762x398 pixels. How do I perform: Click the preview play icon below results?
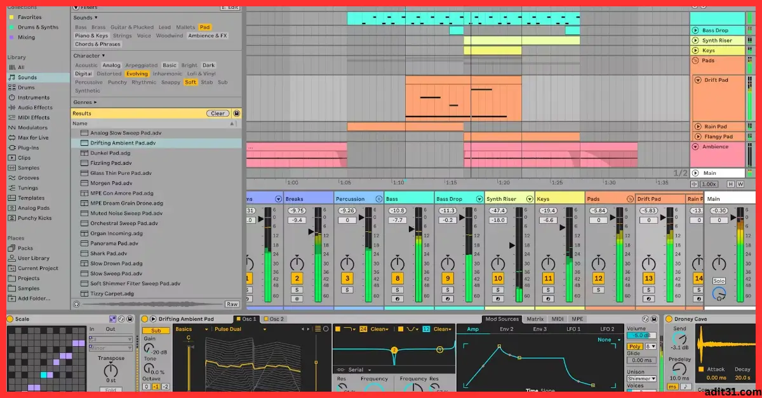pyautogui.click(x=77, y=304)
